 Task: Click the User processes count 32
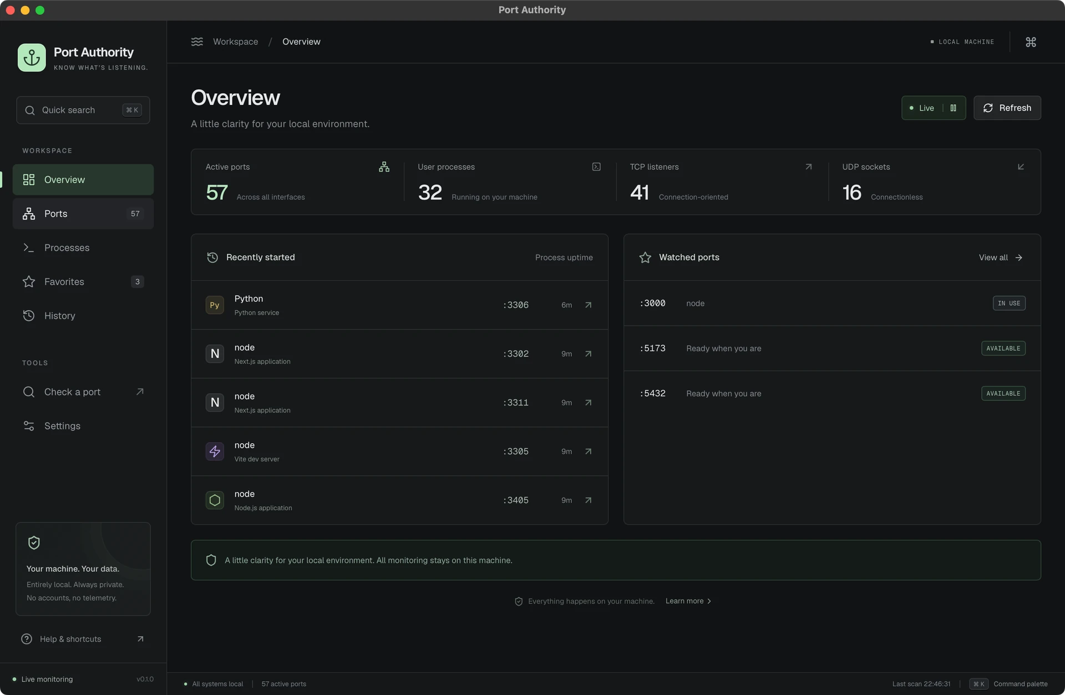pos(430,192)
